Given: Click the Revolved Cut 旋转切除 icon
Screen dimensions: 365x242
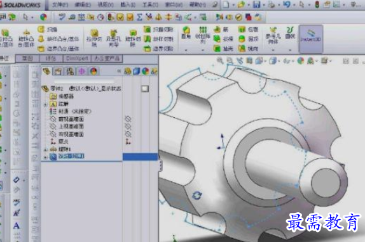Looking at the screenshot, I should tap(133, 33).
